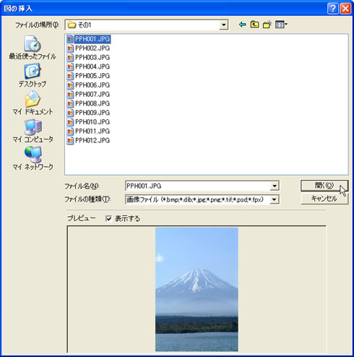This screenshot has width=354, height=357.
Task: Click the 開く button
Action: pos(324,186)
